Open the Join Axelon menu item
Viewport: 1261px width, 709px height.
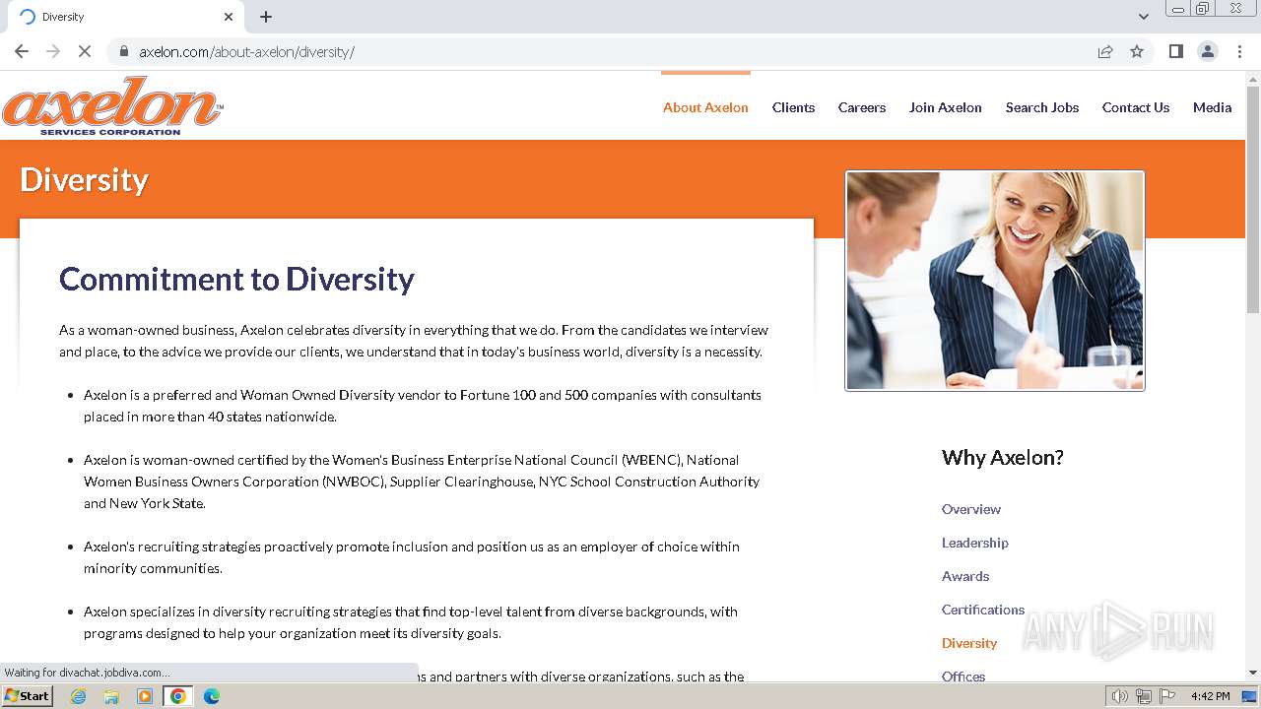(946, 107)
